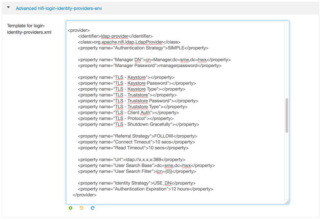Click the Manager DN property line
The width and height of the screenshot is (323, 220).
pyautogui.click(x=154, y=60)
